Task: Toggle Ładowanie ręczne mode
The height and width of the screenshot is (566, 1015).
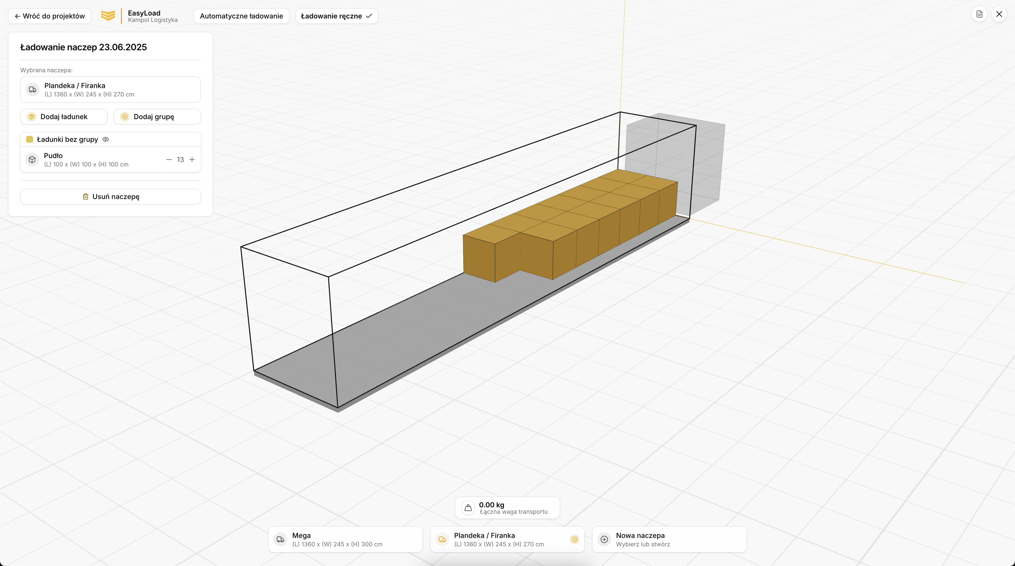Action: [x=336, y=16]
